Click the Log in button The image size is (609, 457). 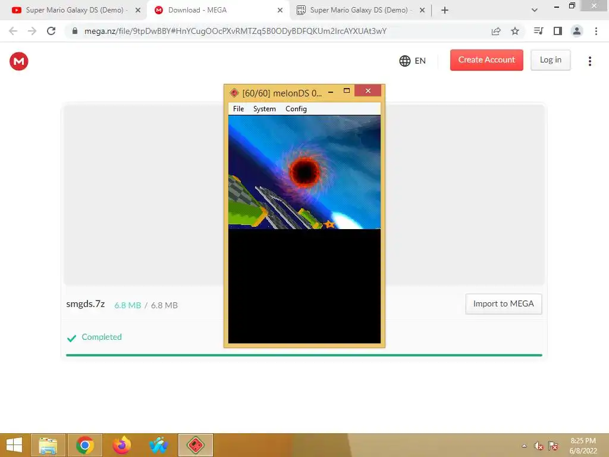pos(550,60)
